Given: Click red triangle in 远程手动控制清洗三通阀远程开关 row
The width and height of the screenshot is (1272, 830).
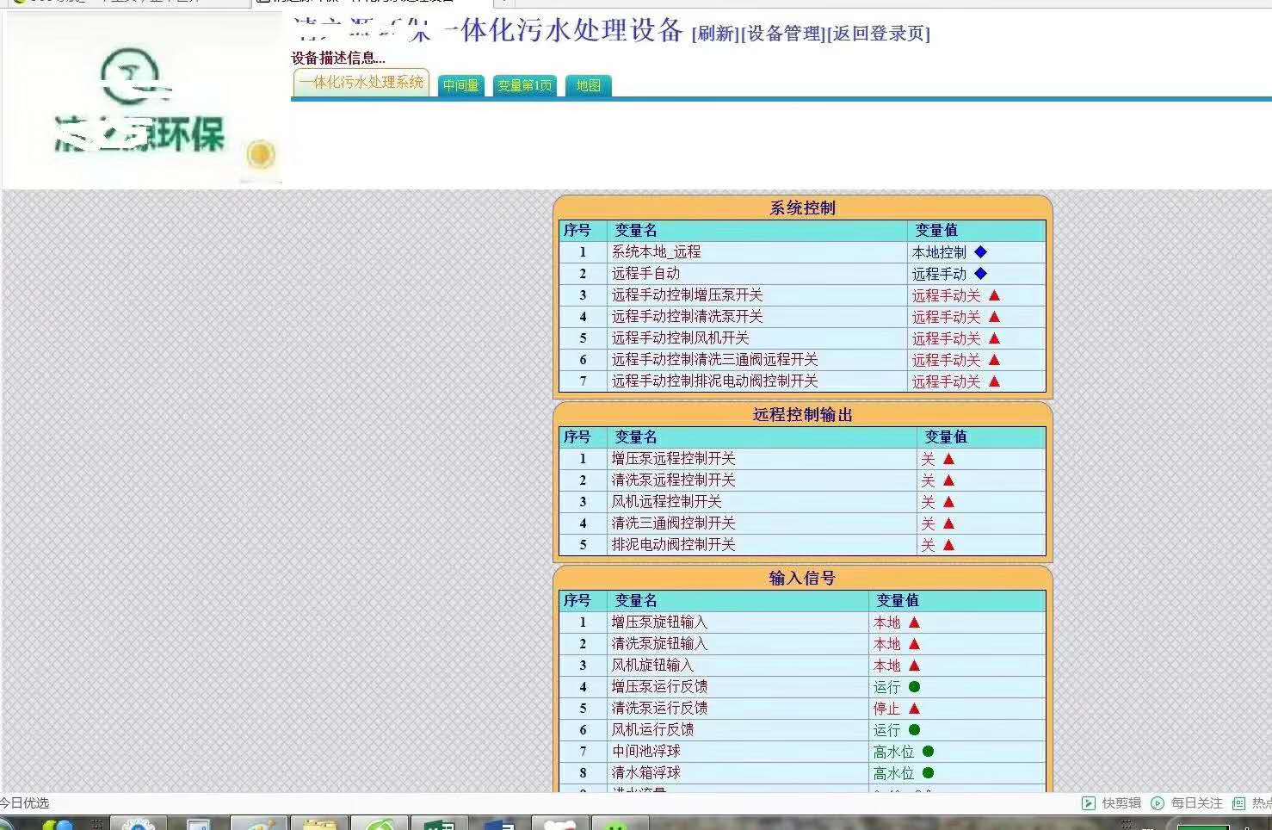Looking at the screenshot, I should (x=994, y=360).
